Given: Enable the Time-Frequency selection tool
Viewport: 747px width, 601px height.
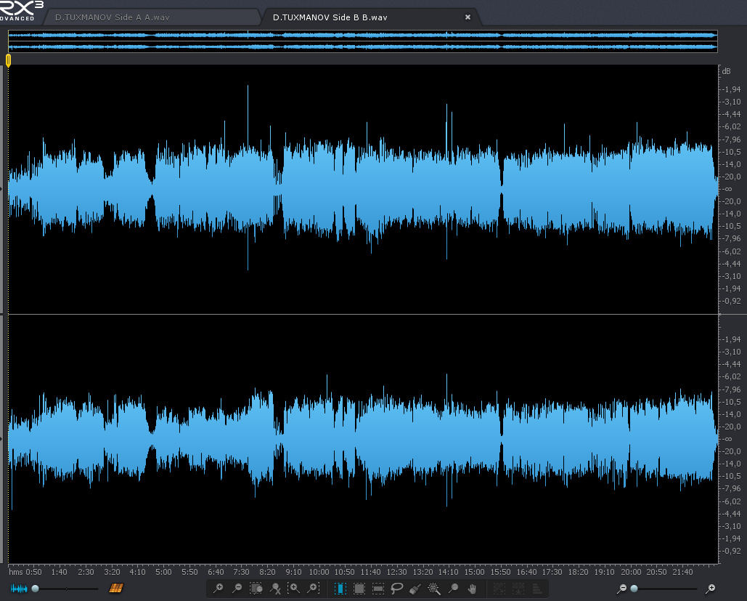Looking at the screenshot, I should click(x=359, y=588).
